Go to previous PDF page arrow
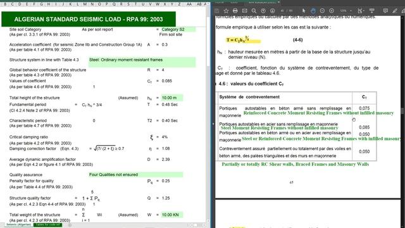This screenshot has width=405, height=228. 263,11
